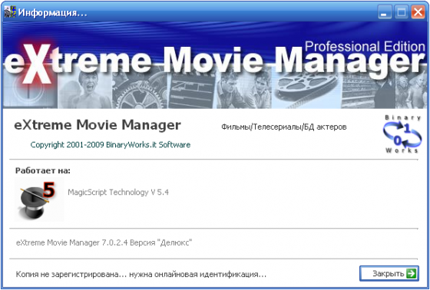Click the gear wheels banner thumbnail
This screenshot has width=430, height=290.
(140, 91)
